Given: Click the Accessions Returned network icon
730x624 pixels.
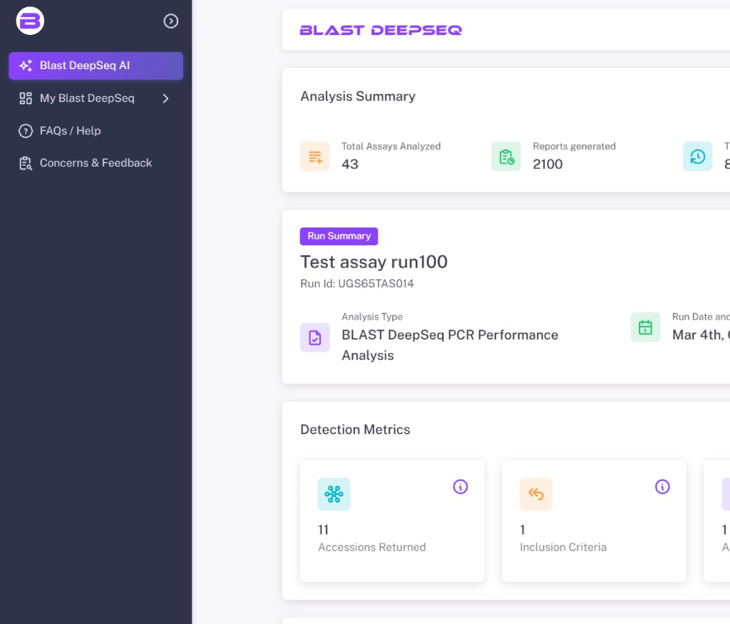Looking at the screenshot, I should tap(334, 493).
